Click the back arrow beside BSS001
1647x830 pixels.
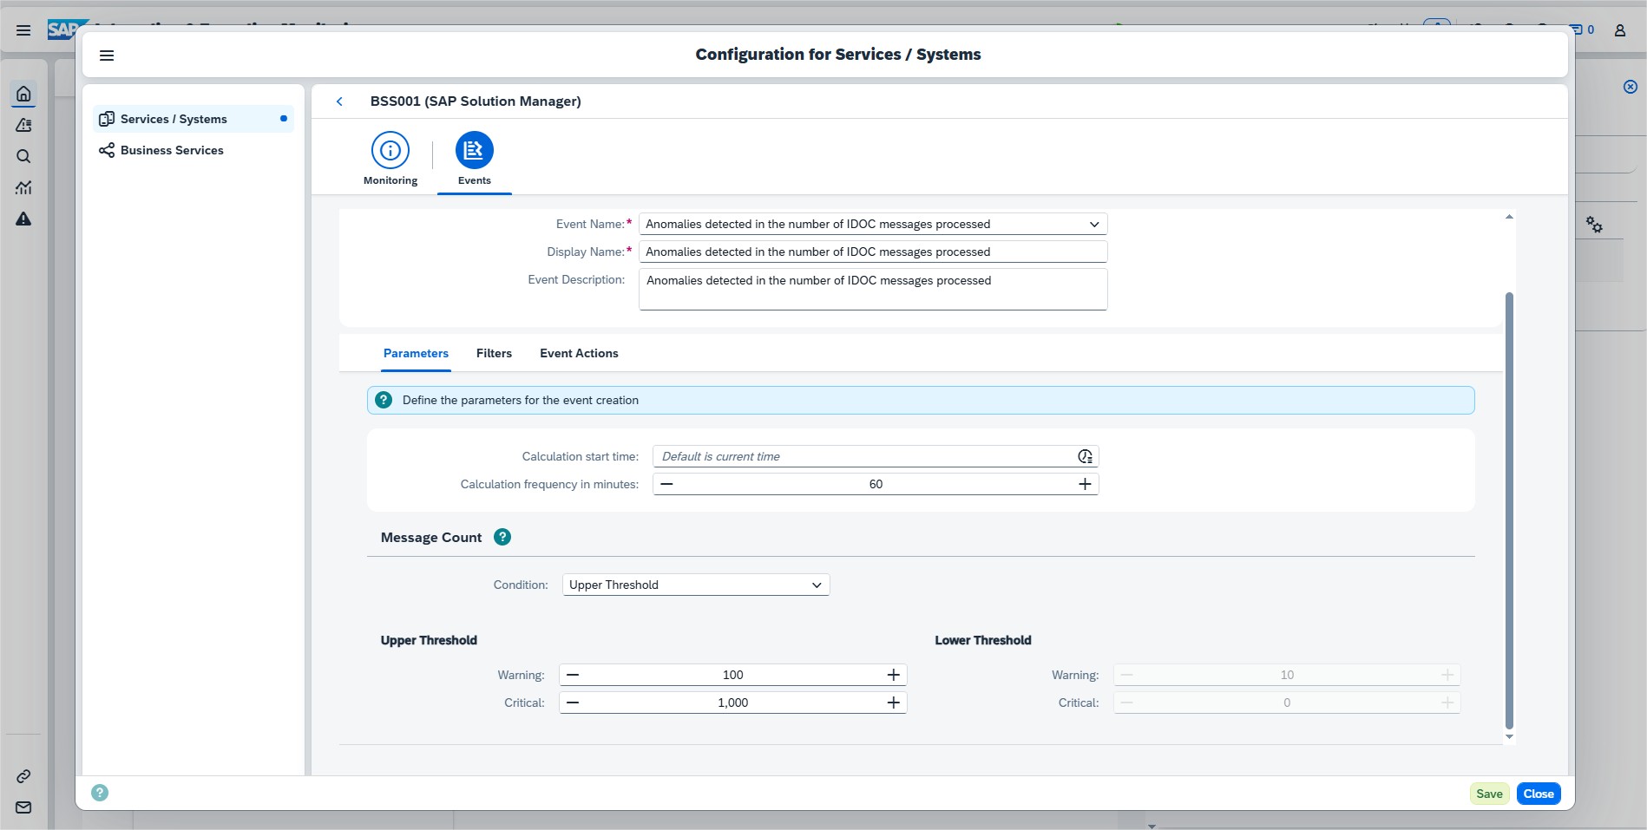[339, 101]
